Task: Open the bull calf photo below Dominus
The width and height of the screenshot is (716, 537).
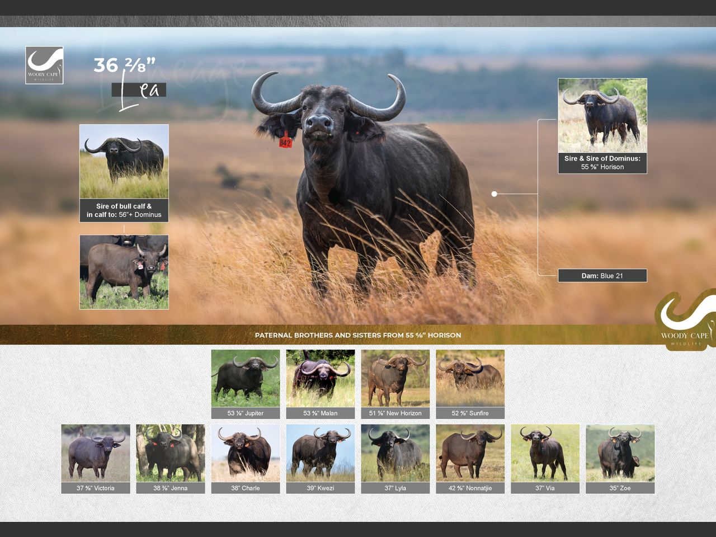Action: (124, 272)
